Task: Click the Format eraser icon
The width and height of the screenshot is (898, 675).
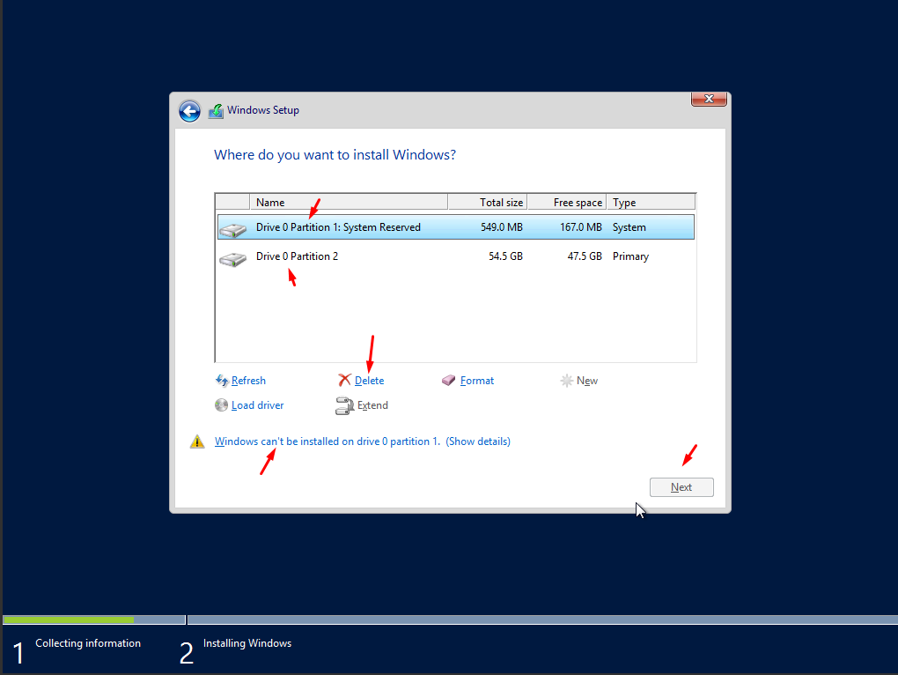Action: click(x=448, y=380)
